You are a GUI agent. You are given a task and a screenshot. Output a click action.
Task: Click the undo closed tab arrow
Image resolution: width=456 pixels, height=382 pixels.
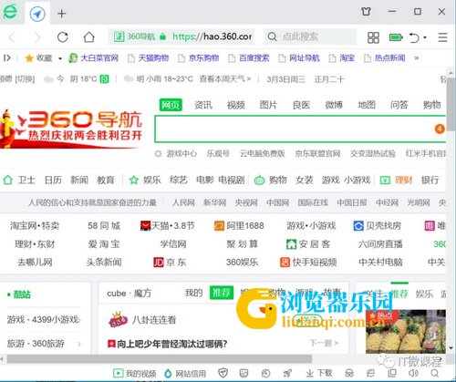pos(414,37)
